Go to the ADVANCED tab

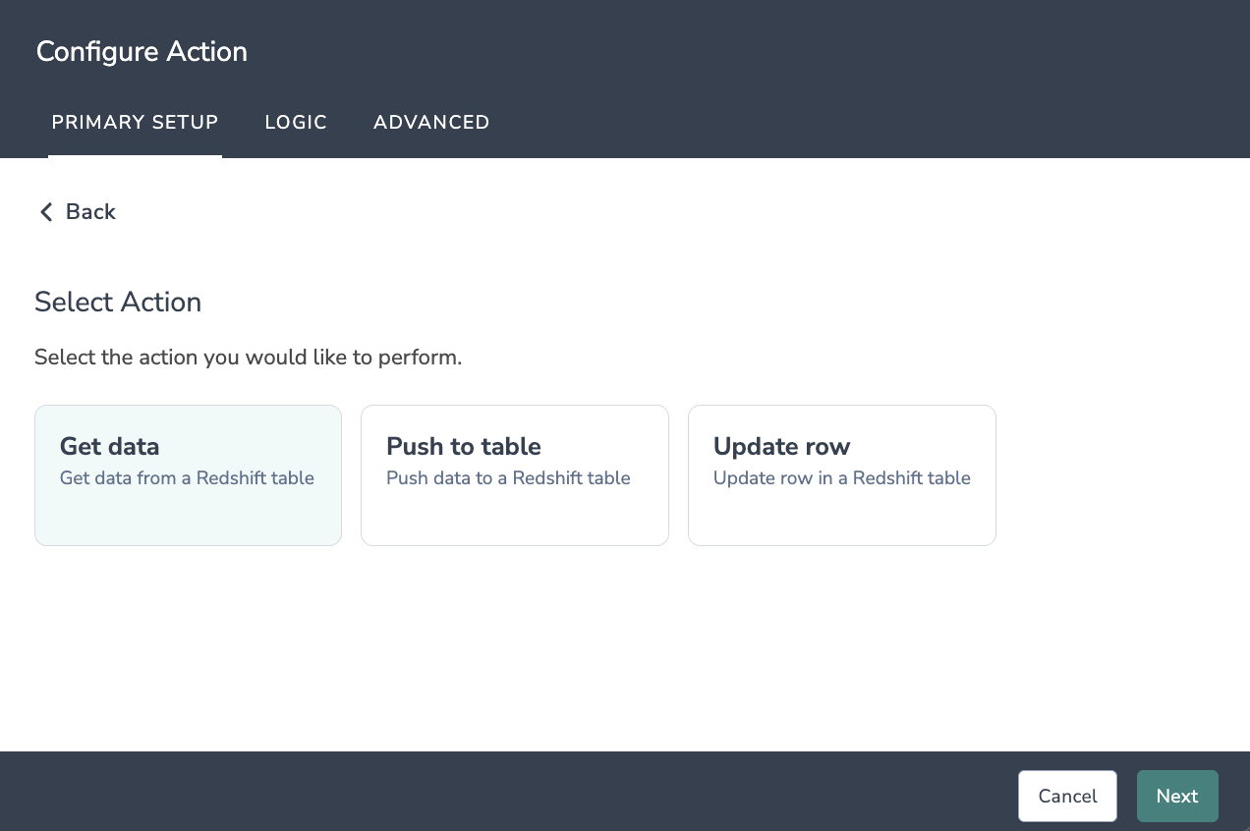point(431,123)
